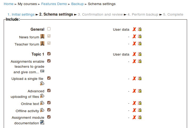
Task: Click the Assignment module documentation page icon
Action: tap(42, 122)
